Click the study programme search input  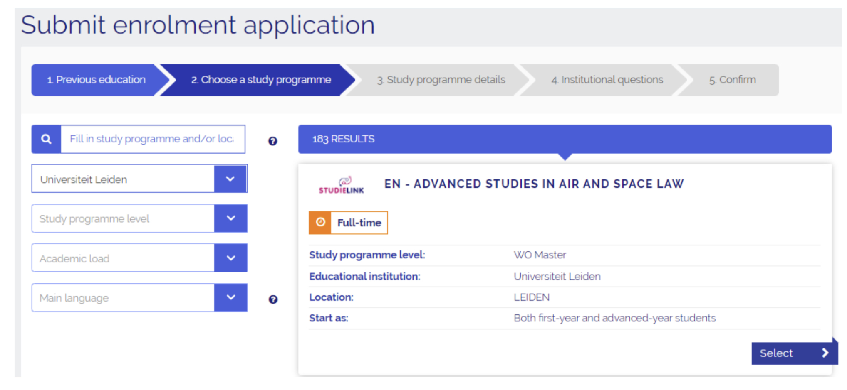coord(153,139)
